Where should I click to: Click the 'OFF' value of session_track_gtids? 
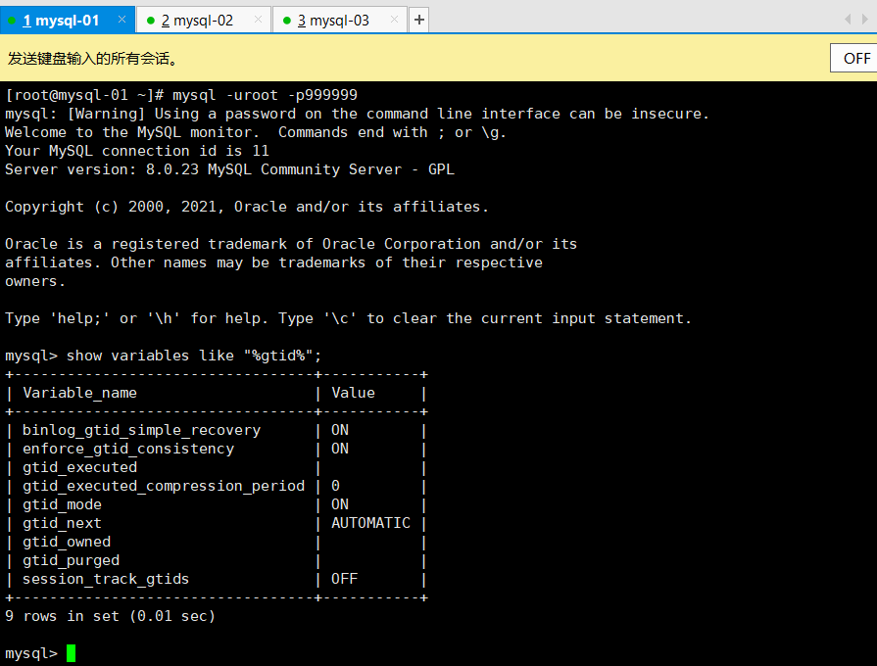344,579
